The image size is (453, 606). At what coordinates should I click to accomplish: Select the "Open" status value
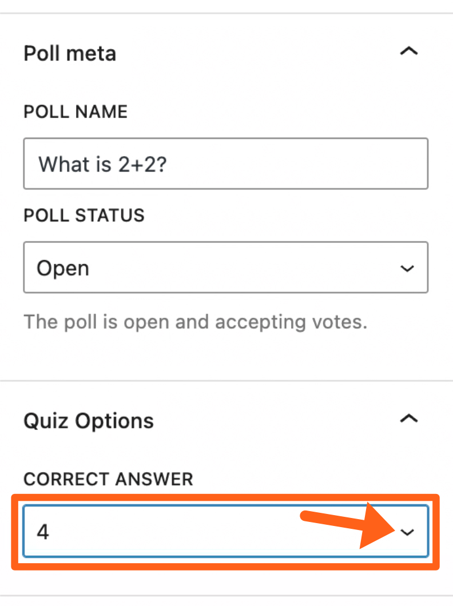[63, 268]
